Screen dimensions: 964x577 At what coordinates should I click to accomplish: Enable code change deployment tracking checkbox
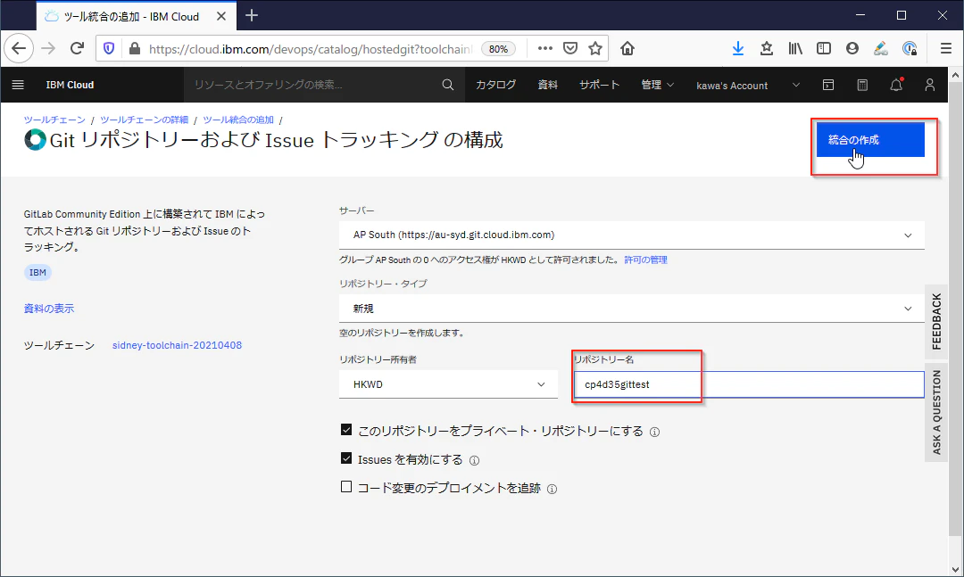tap(346, 487)
